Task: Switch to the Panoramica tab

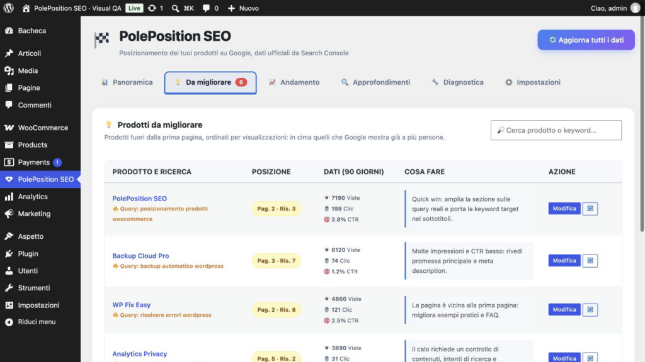Action: coord(127,82)
